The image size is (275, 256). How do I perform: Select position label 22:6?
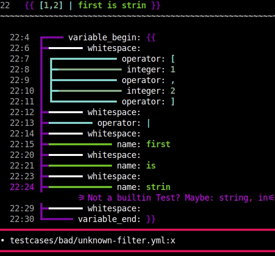click(x=19, y=48)
